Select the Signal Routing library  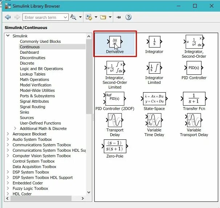(x=33, y=107)
